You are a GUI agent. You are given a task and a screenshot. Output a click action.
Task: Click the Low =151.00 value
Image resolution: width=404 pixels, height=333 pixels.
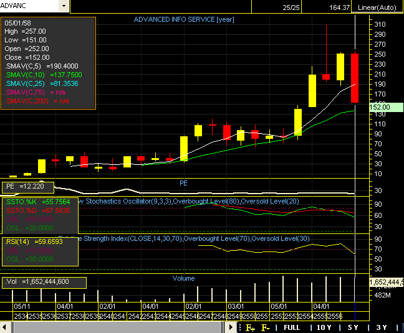pos(25,40)
